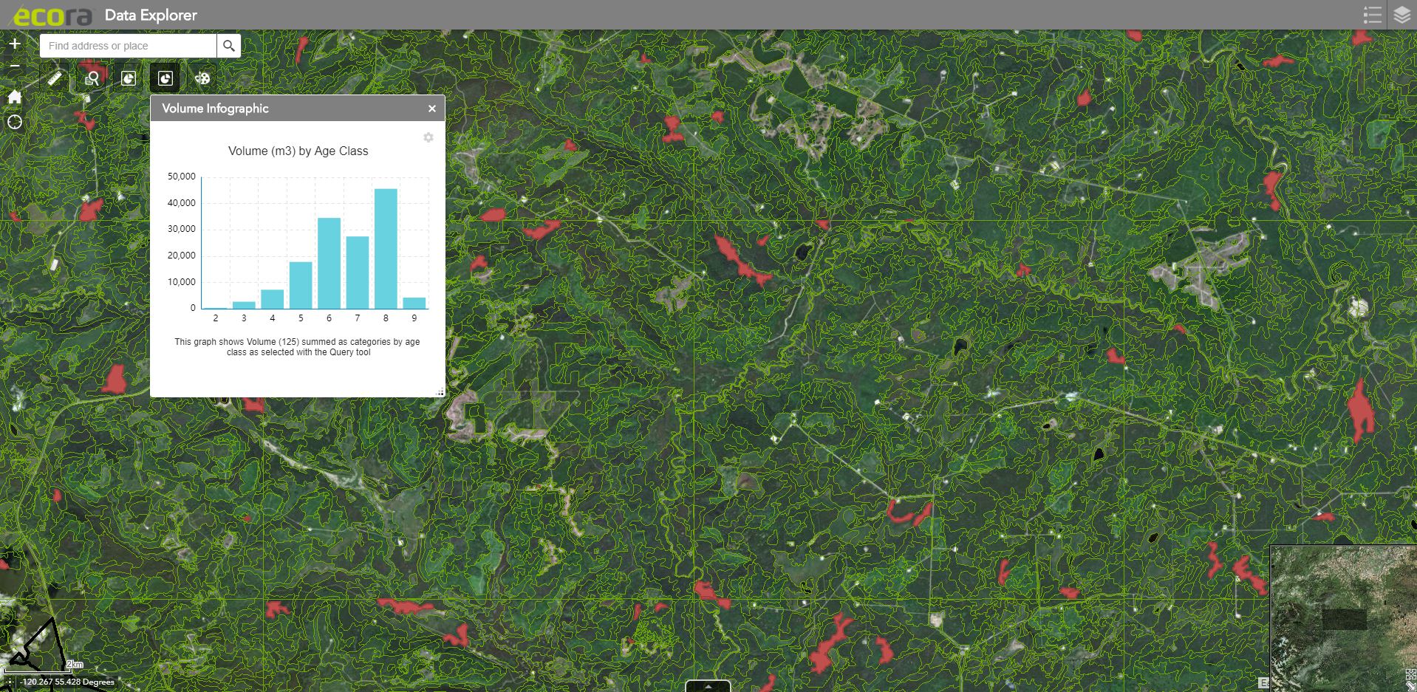This screenshot has height=692, width=1417.
Task: Click inside the Find address or place field
Action: [126, 45]
